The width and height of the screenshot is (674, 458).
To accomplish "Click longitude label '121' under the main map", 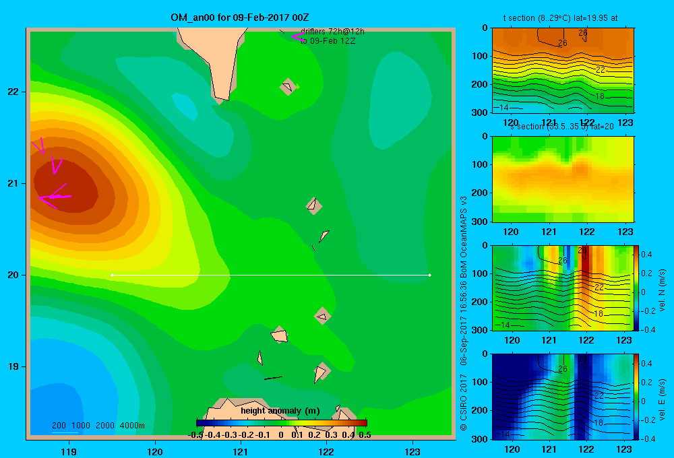I will pos(241,451).
